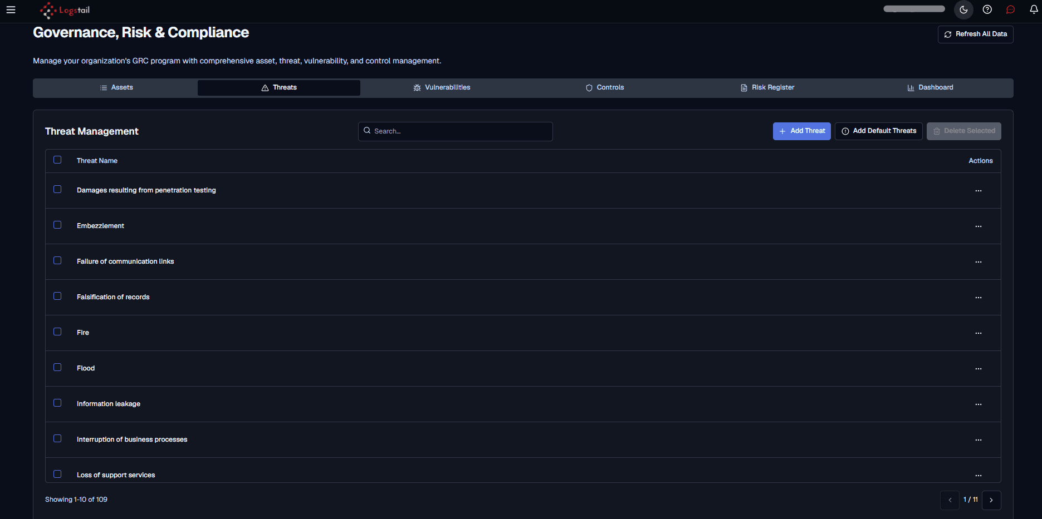This screenshot has height=519, width=1042.
Task: Expand options for Information leakage row
Action: click(979, 404)
